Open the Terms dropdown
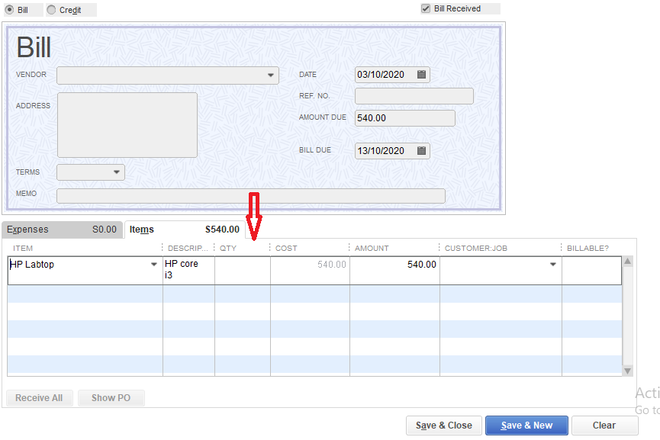660x440 pixels. [x=116, y=172]
